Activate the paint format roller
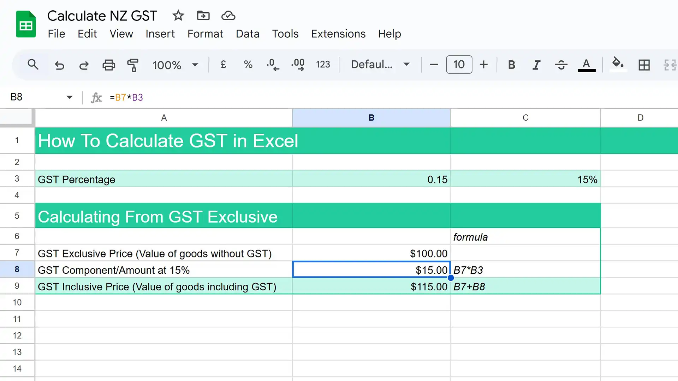 tap(133, 65)
